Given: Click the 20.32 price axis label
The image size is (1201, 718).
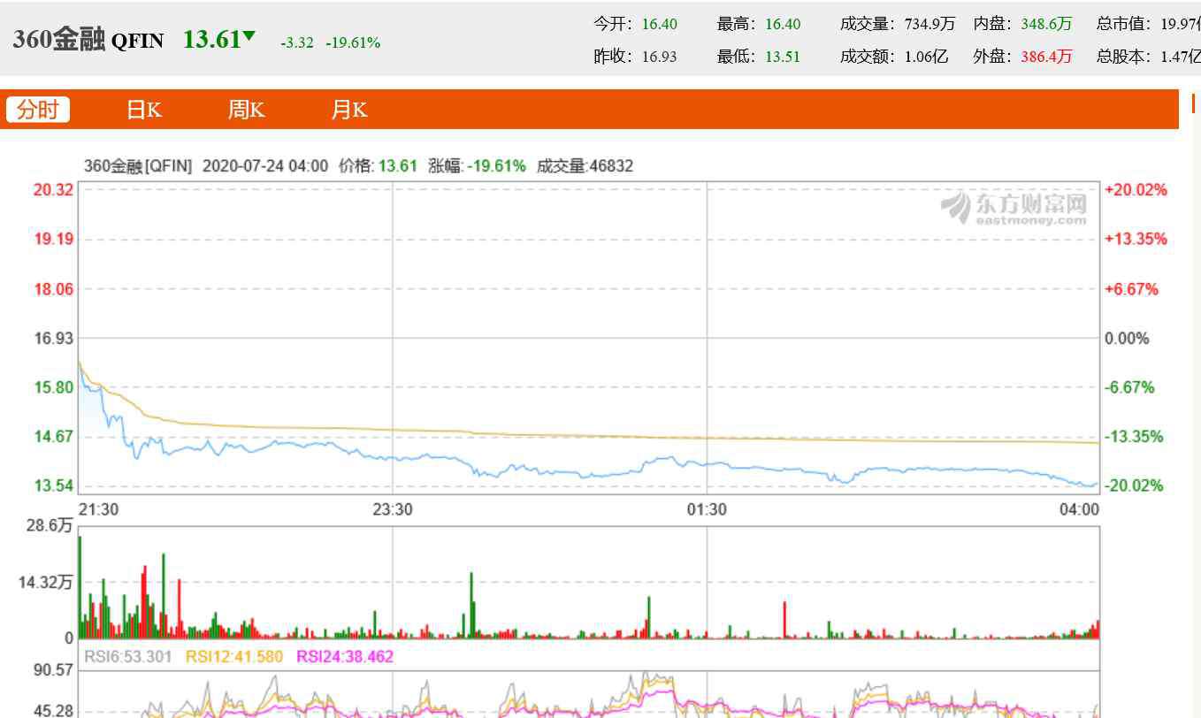Looking at the screenshot, I should click(x=53, y=190).
